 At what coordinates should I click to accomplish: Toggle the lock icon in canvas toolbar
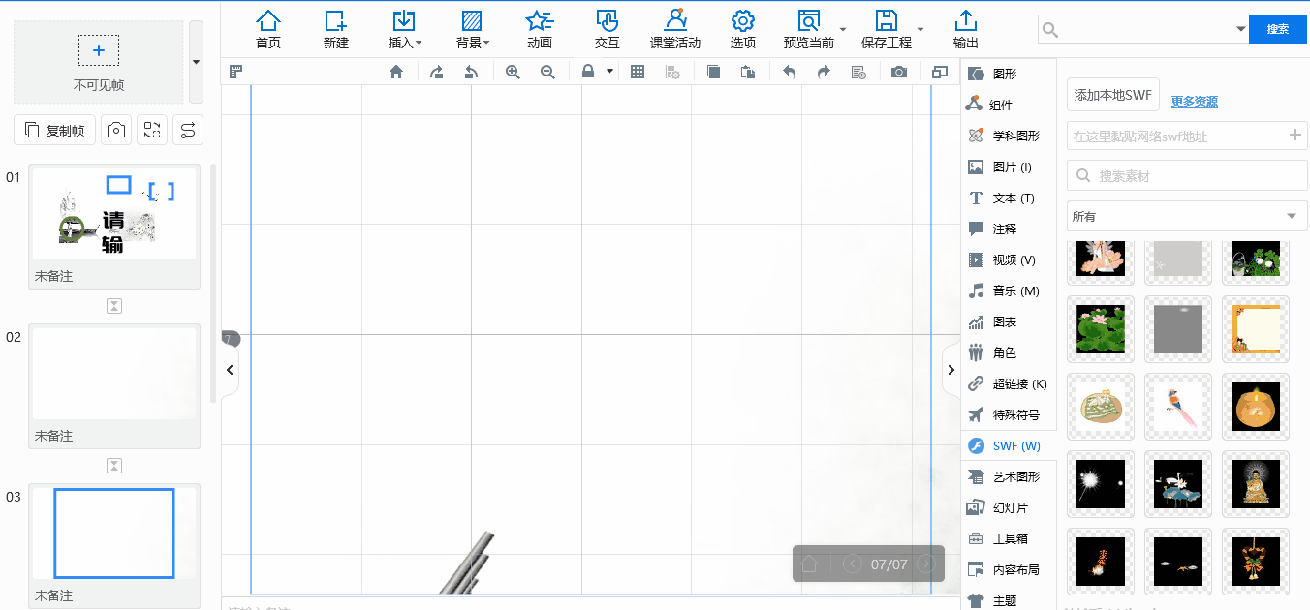pyautogui.click(x=588, y=72)
